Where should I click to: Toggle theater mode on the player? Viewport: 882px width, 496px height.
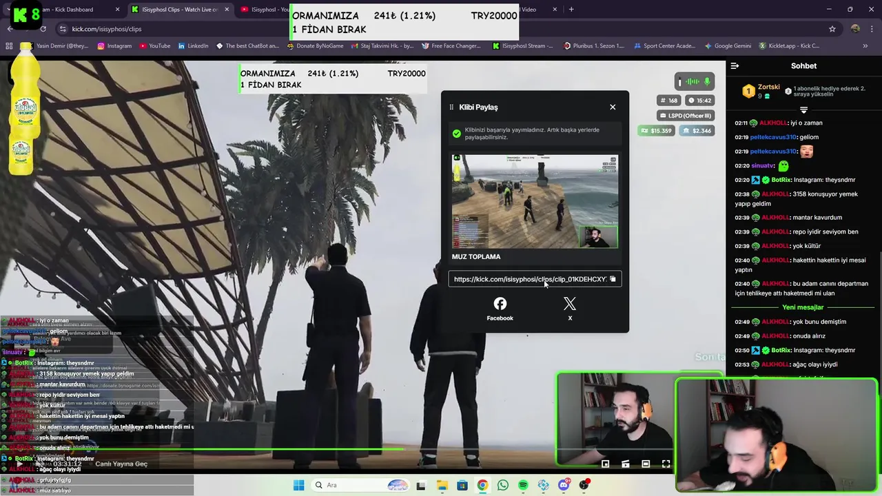(646, 464)
